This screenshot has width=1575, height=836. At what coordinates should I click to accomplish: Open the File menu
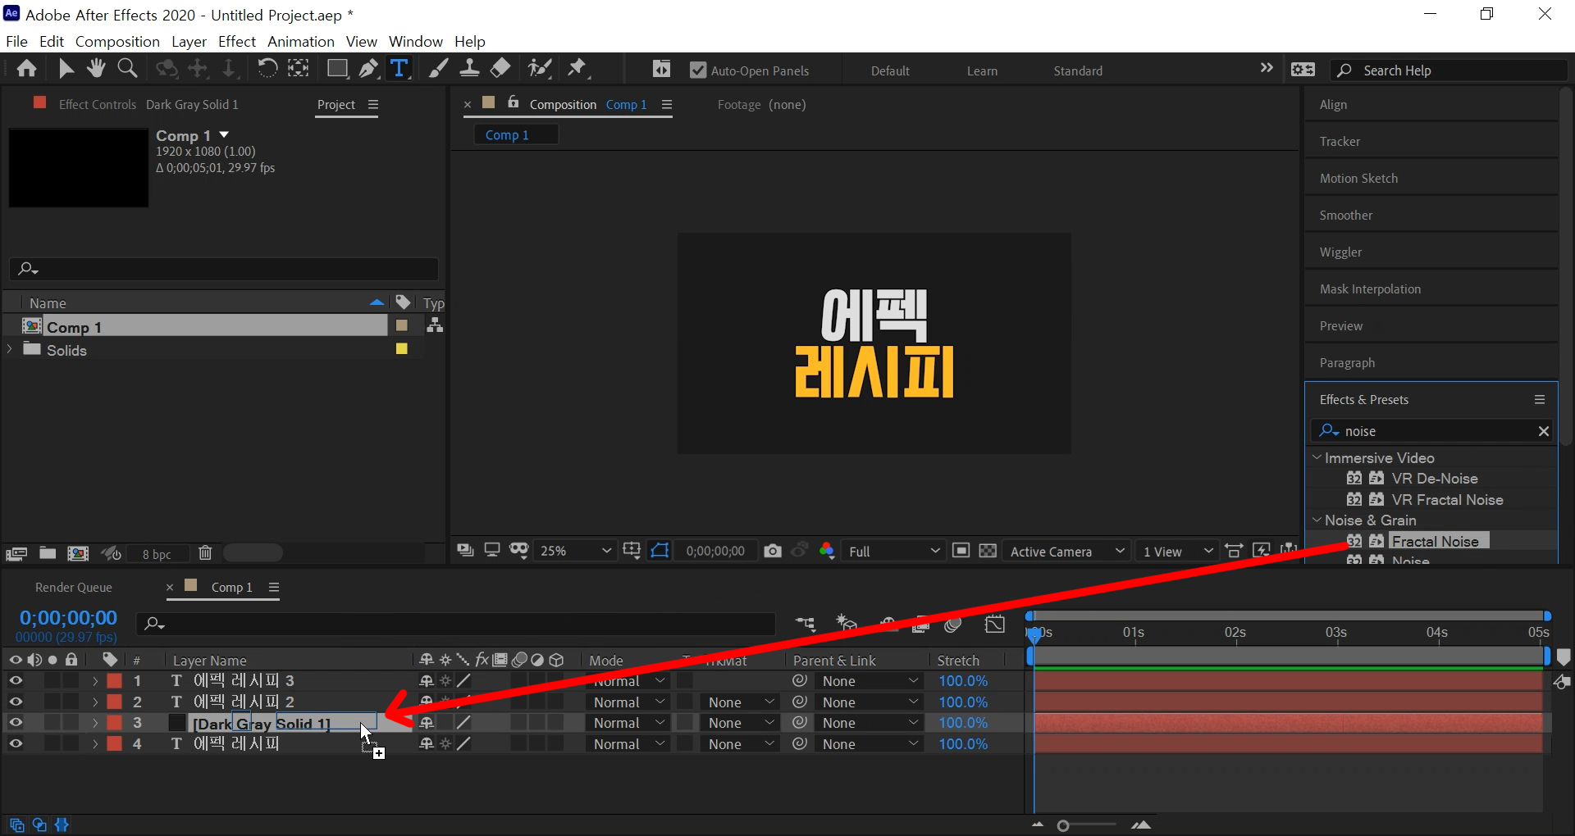tap(16, 41)
